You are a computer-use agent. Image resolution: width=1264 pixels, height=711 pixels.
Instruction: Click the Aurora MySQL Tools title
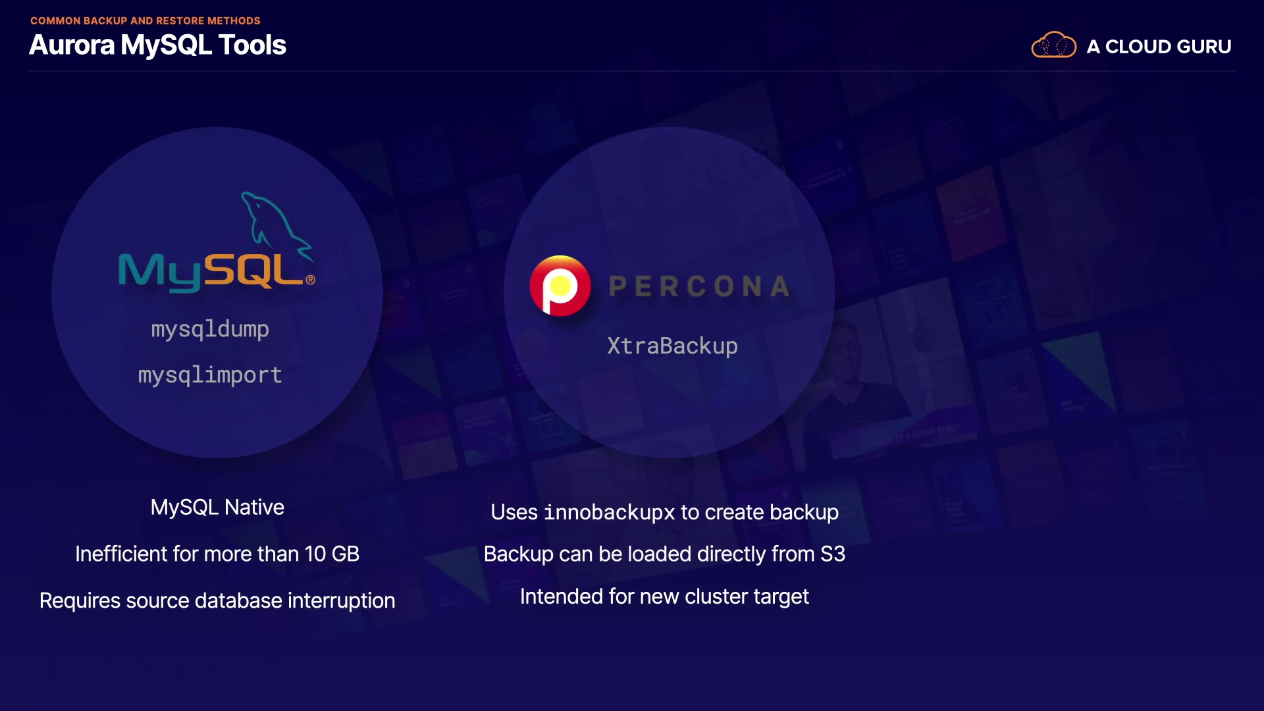[x=157, y=45]
